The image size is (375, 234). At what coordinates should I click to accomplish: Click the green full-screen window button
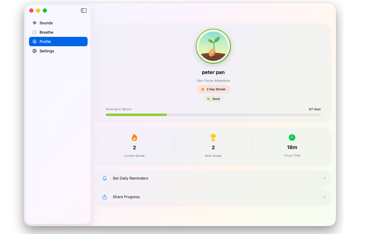(x=45, y=11)
